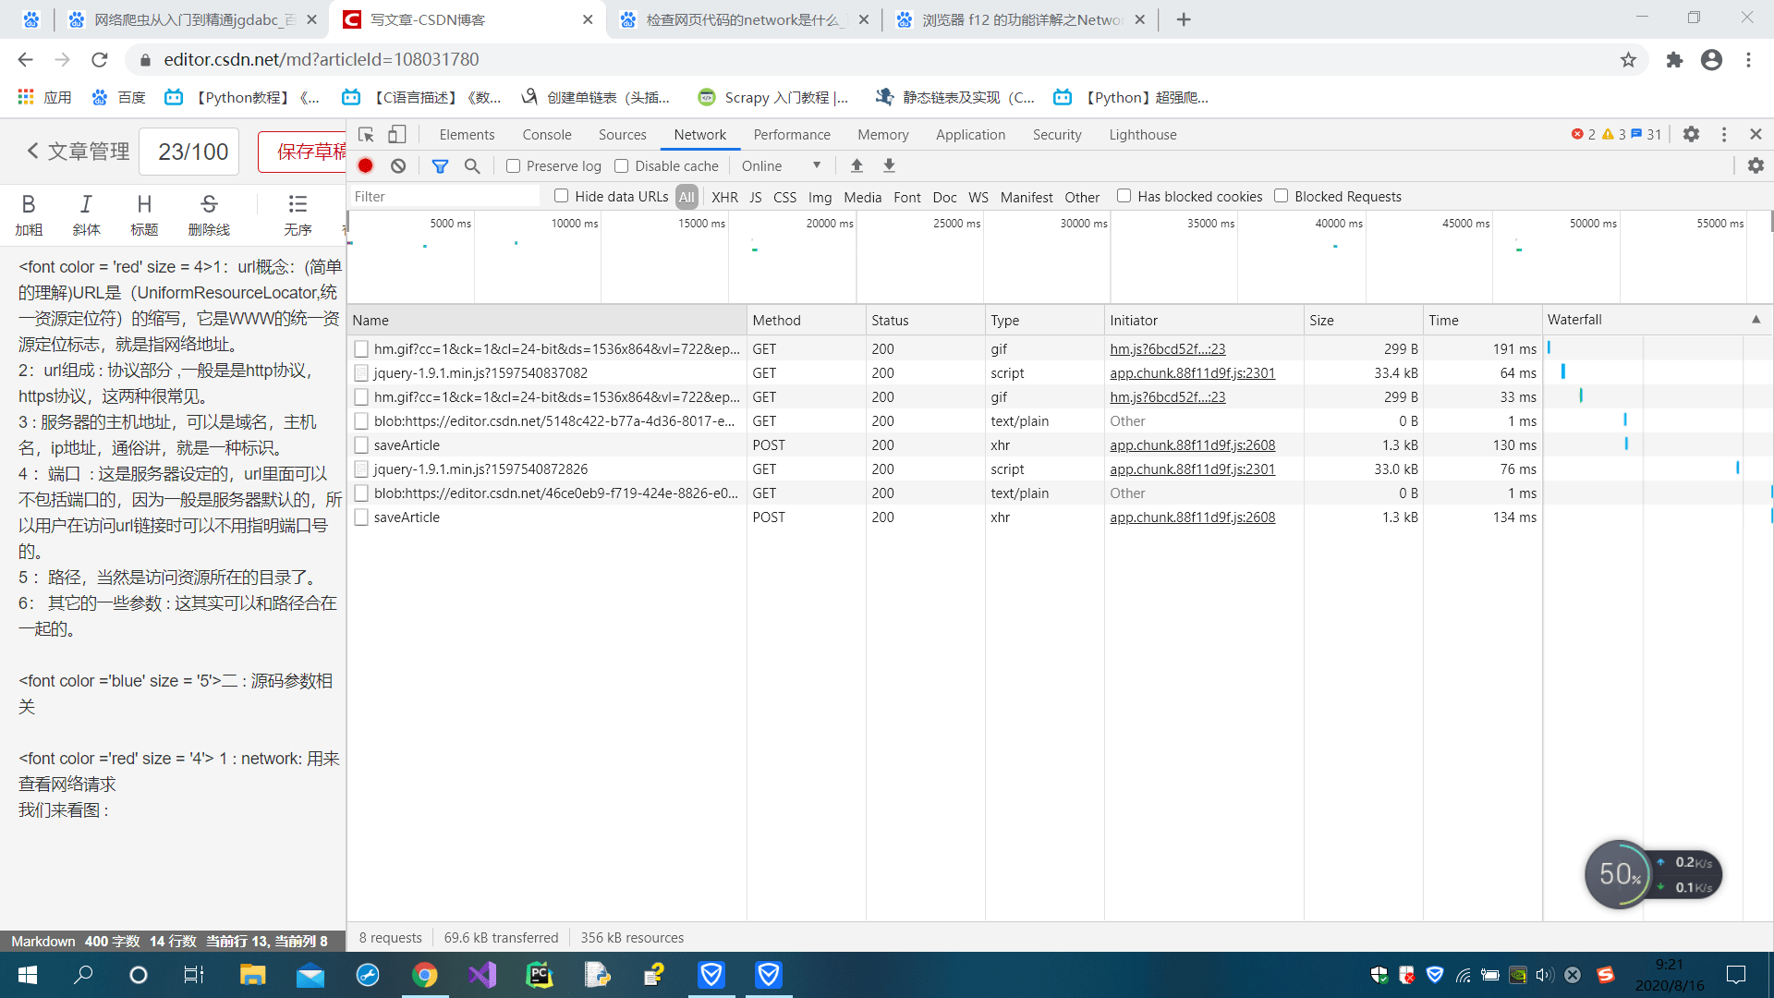Select the XHR filter type
The width and height of the screenshot is (1774, 998).
tap(723, 196)
